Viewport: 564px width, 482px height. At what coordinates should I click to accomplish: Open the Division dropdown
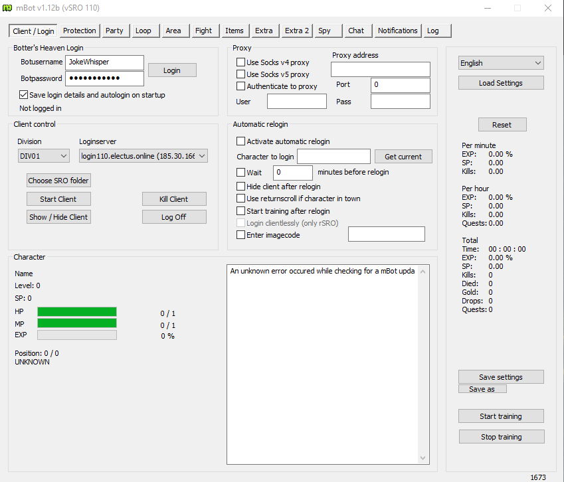point(43,155)
